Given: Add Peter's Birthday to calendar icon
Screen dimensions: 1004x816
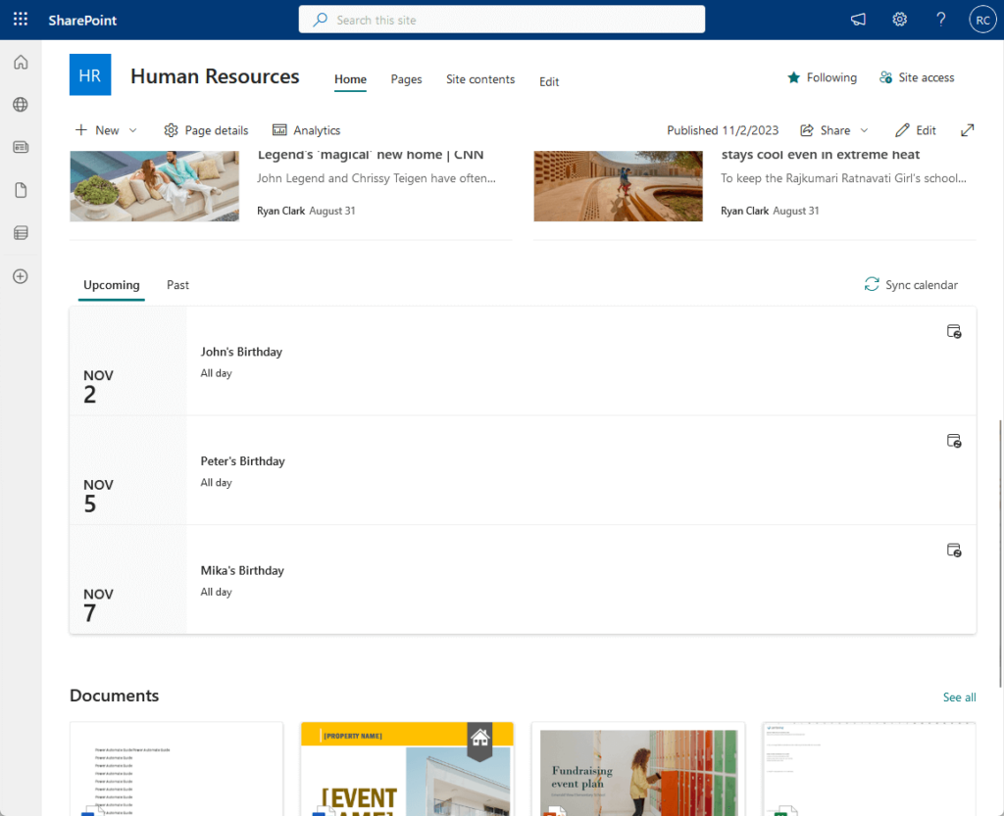Looking at the screenshot, I should point(954,441).
